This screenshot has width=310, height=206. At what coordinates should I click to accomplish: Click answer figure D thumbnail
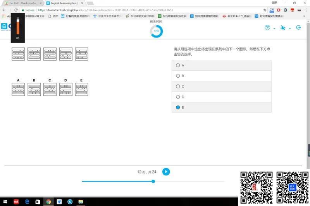tap(65, 89)
